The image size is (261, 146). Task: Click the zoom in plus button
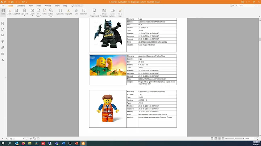pyautogui.click(x=243, y=138)
